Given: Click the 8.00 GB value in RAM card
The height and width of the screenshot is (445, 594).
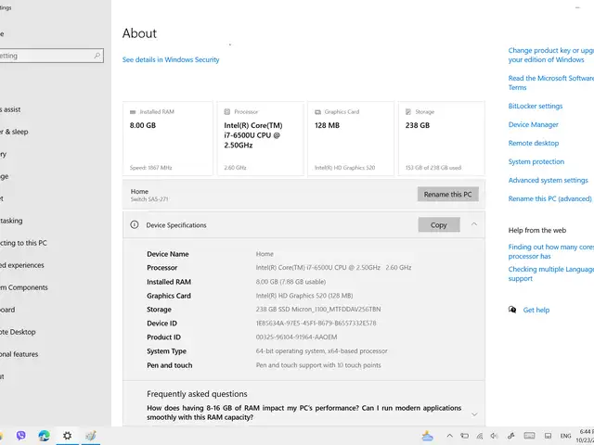Looking at the screenshot, I should (x=143, y=125).
